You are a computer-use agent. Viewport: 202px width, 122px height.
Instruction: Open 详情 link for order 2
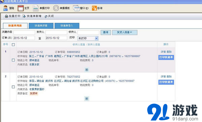pos(163,77)
